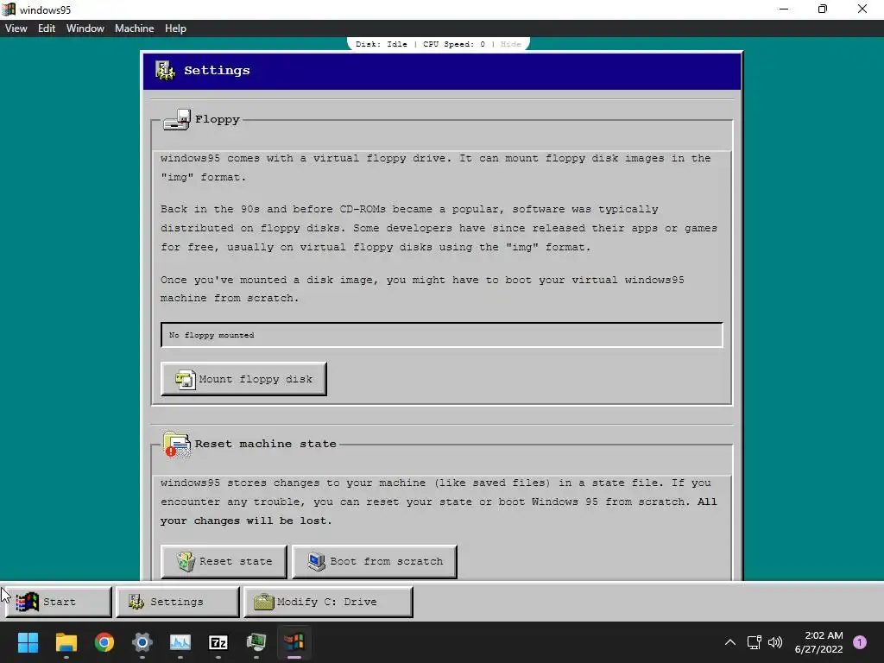Open the Edit menu
This screenshot has height=663, width=884.
click(47, 28)
